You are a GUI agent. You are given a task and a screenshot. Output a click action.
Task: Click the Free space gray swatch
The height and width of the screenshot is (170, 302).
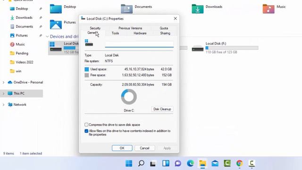[87, 75]
